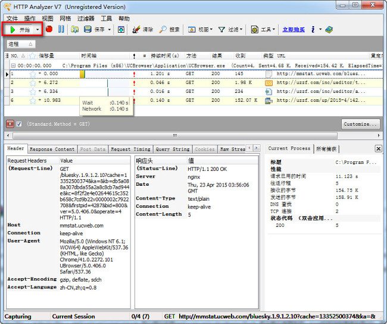Expand the arrow next to info icon
387x324 pixels.
(x=320, y=29)
